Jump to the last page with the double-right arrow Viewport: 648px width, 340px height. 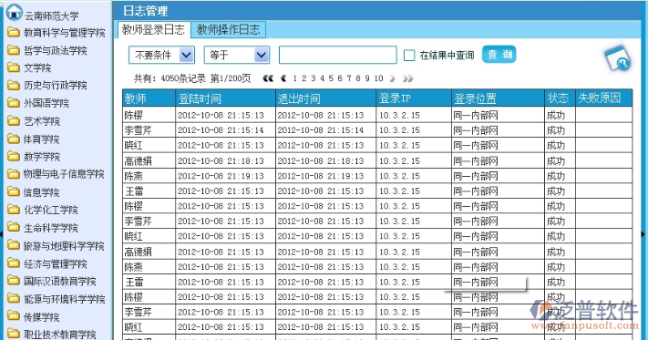[408, 78]
